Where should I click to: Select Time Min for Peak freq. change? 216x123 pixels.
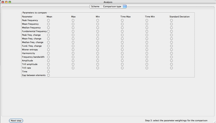(147, 35)
